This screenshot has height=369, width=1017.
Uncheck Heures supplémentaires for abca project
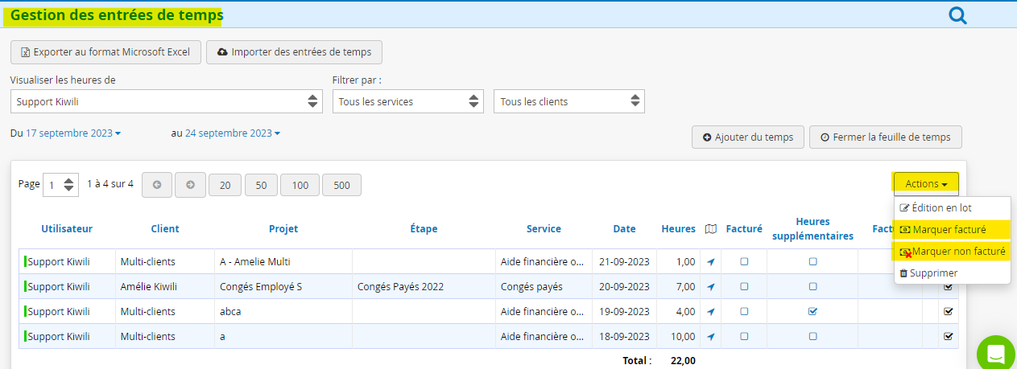click(812, 311)
